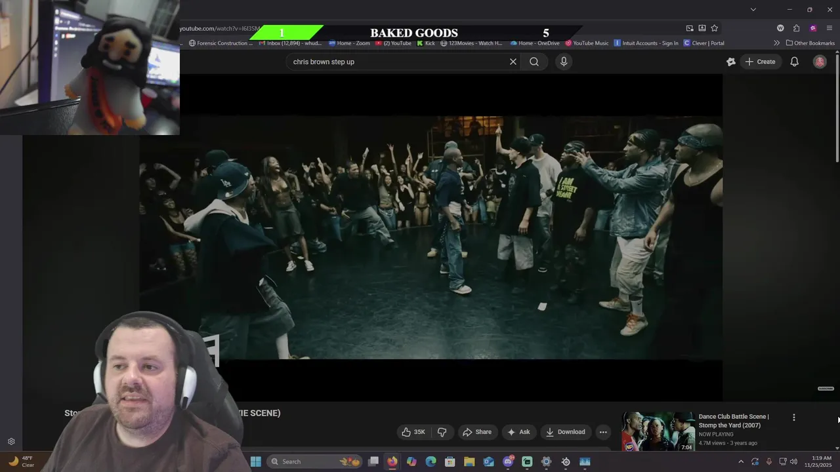Image resolution: width=840 pixels, height=472 pixels.
Task: Open the browser extensions puzzle icon
Action: pos(796,28)
